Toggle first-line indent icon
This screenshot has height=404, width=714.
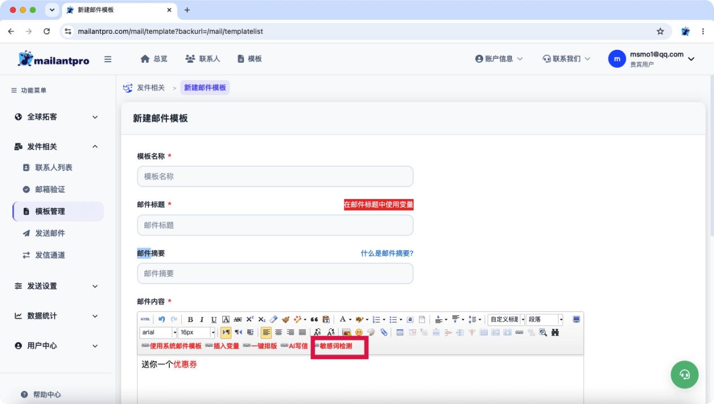pos(250,332)
